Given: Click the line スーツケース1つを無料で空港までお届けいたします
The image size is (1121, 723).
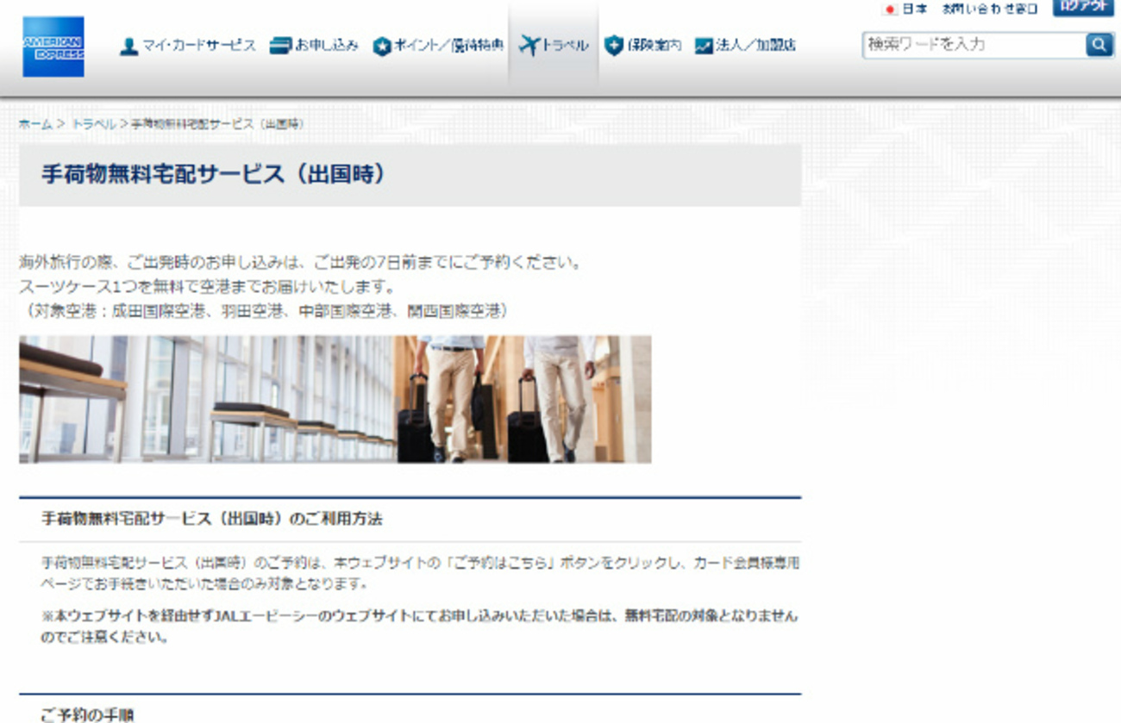Looking at the screenshot, I should click(x=207, y=286).
